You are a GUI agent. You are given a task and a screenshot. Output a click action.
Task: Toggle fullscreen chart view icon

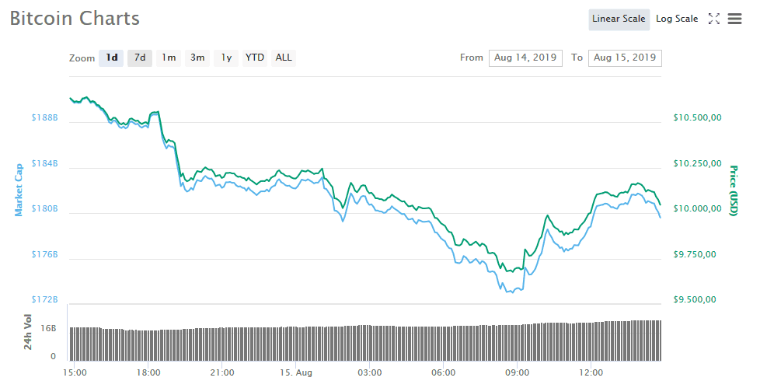click(714, 19)
